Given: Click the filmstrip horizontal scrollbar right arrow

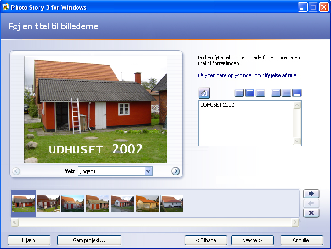Looking at the screenshot, I should pos(295,222).
